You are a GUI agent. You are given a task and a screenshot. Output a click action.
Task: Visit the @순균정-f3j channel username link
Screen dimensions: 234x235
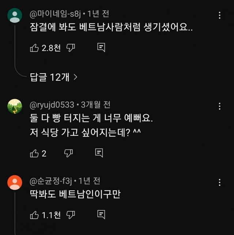point(51,181)
